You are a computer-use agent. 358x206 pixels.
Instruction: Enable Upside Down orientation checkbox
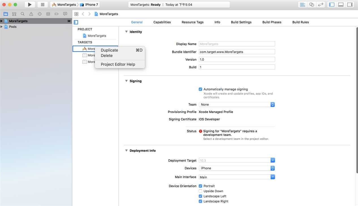200,191
